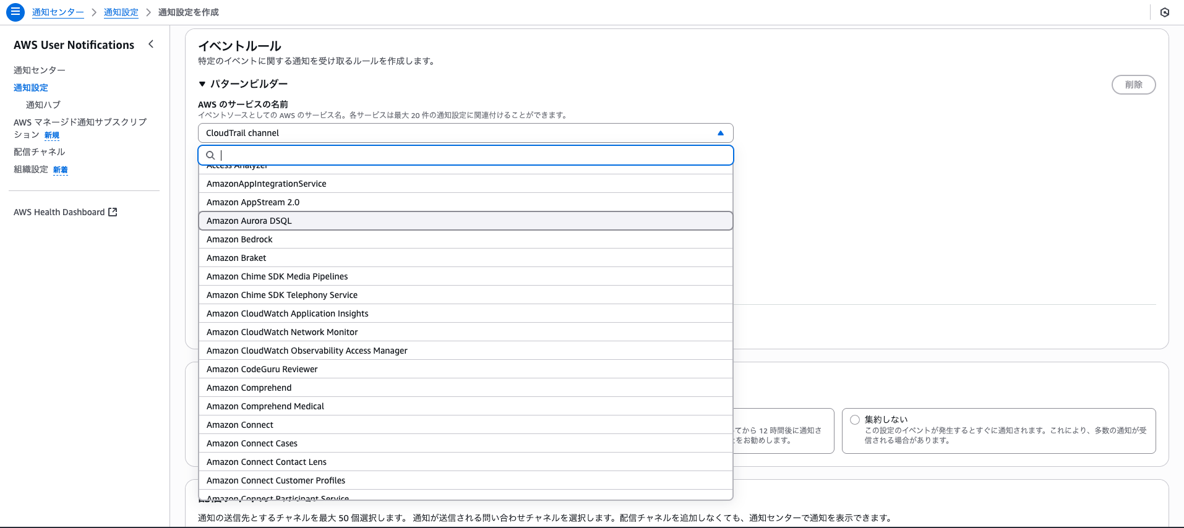Select Amazon Chime SDK Media Pipelines option
Viewport: 1184px width, 528px height.
465,276
